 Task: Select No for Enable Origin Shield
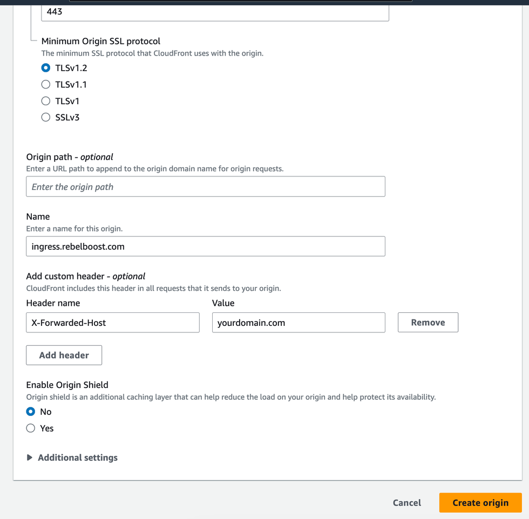31,412
